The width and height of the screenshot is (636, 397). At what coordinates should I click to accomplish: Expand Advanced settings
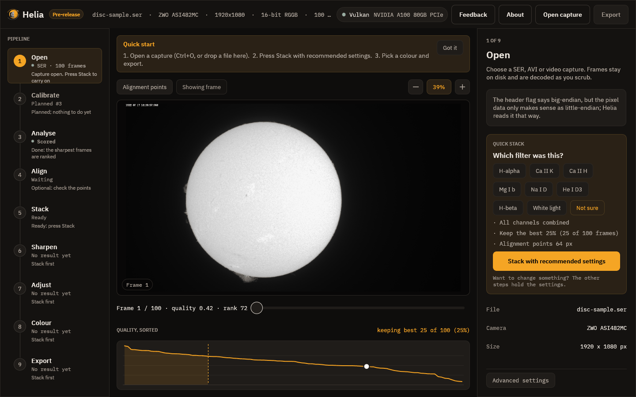[521, 380]
